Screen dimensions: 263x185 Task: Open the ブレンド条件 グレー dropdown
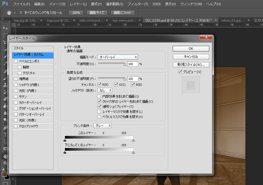pos(103,125)
